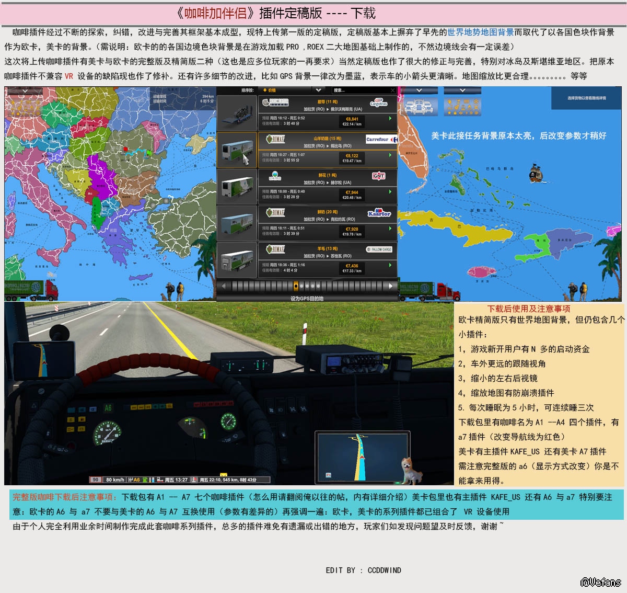This screenshot has height=593, width=627.
Task: Click the €8,122 price box
Action: pyautogui.click(x=352, y=158)
